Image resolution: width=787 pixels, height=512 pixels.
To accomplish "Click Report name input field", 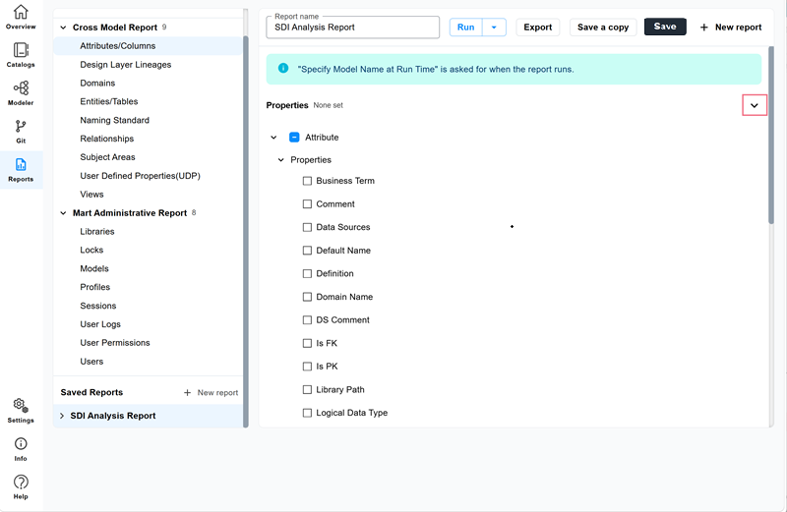I will 353,28.
